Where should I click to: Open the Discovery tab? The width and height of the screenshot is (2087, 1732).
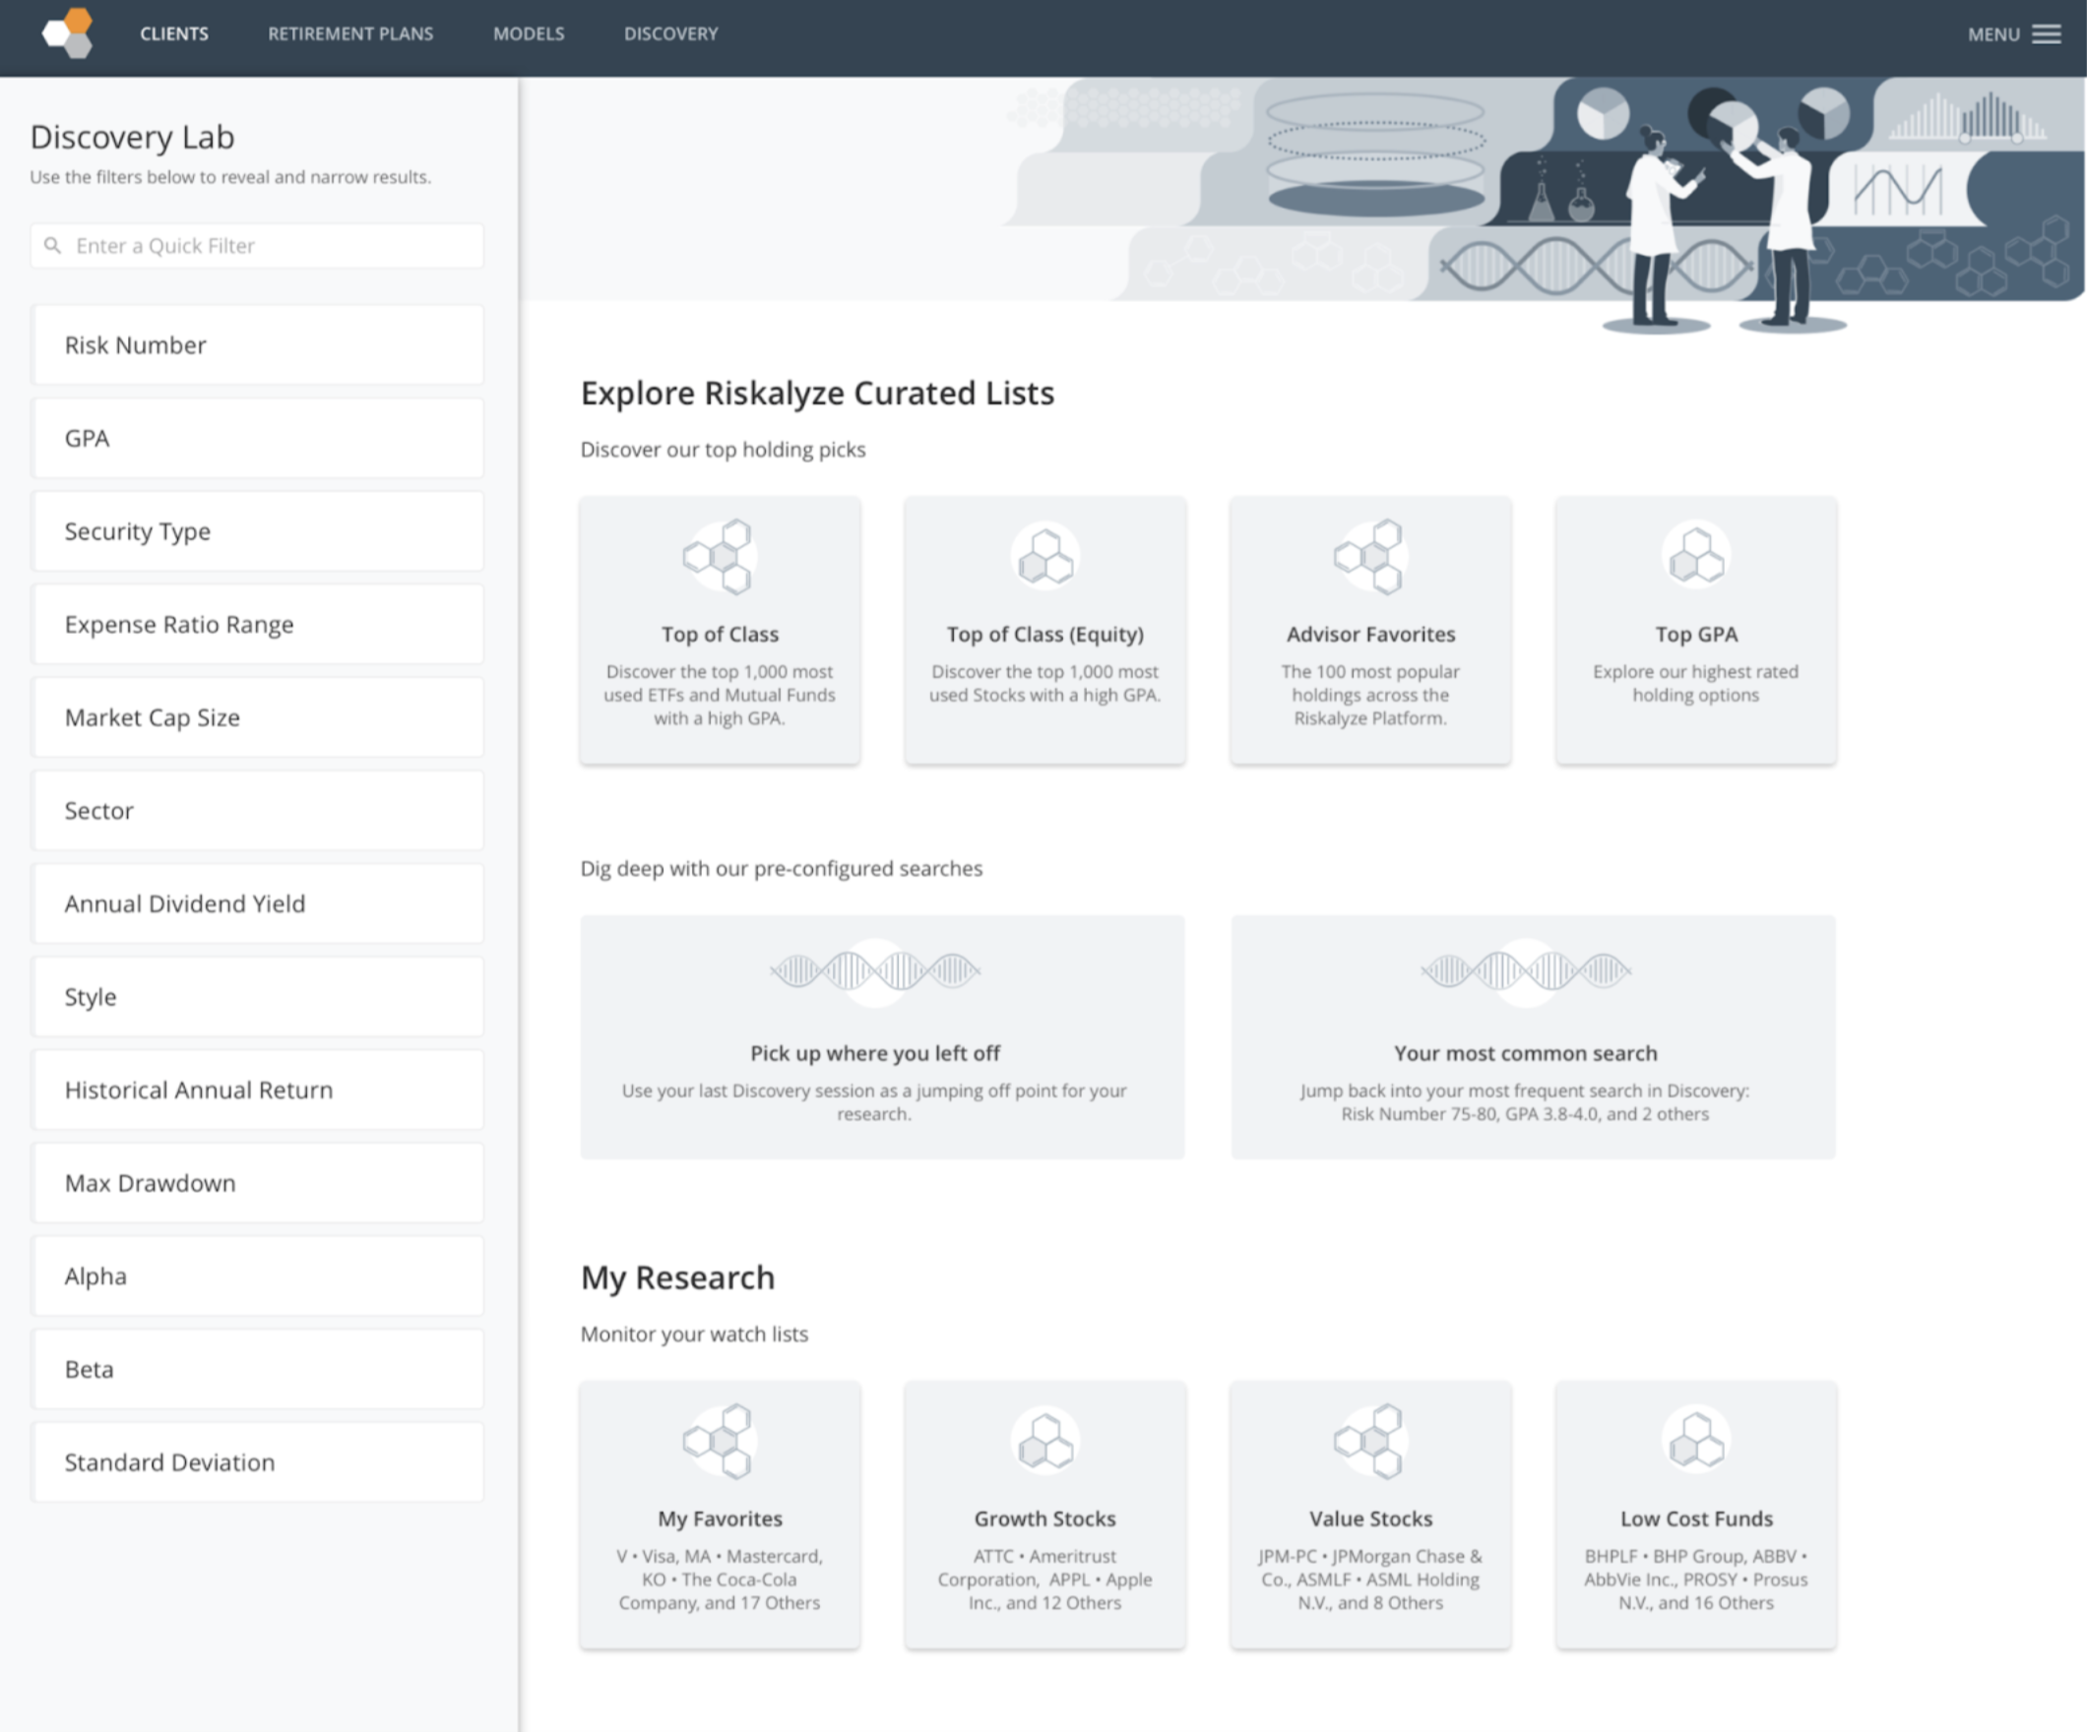(670, 33)
